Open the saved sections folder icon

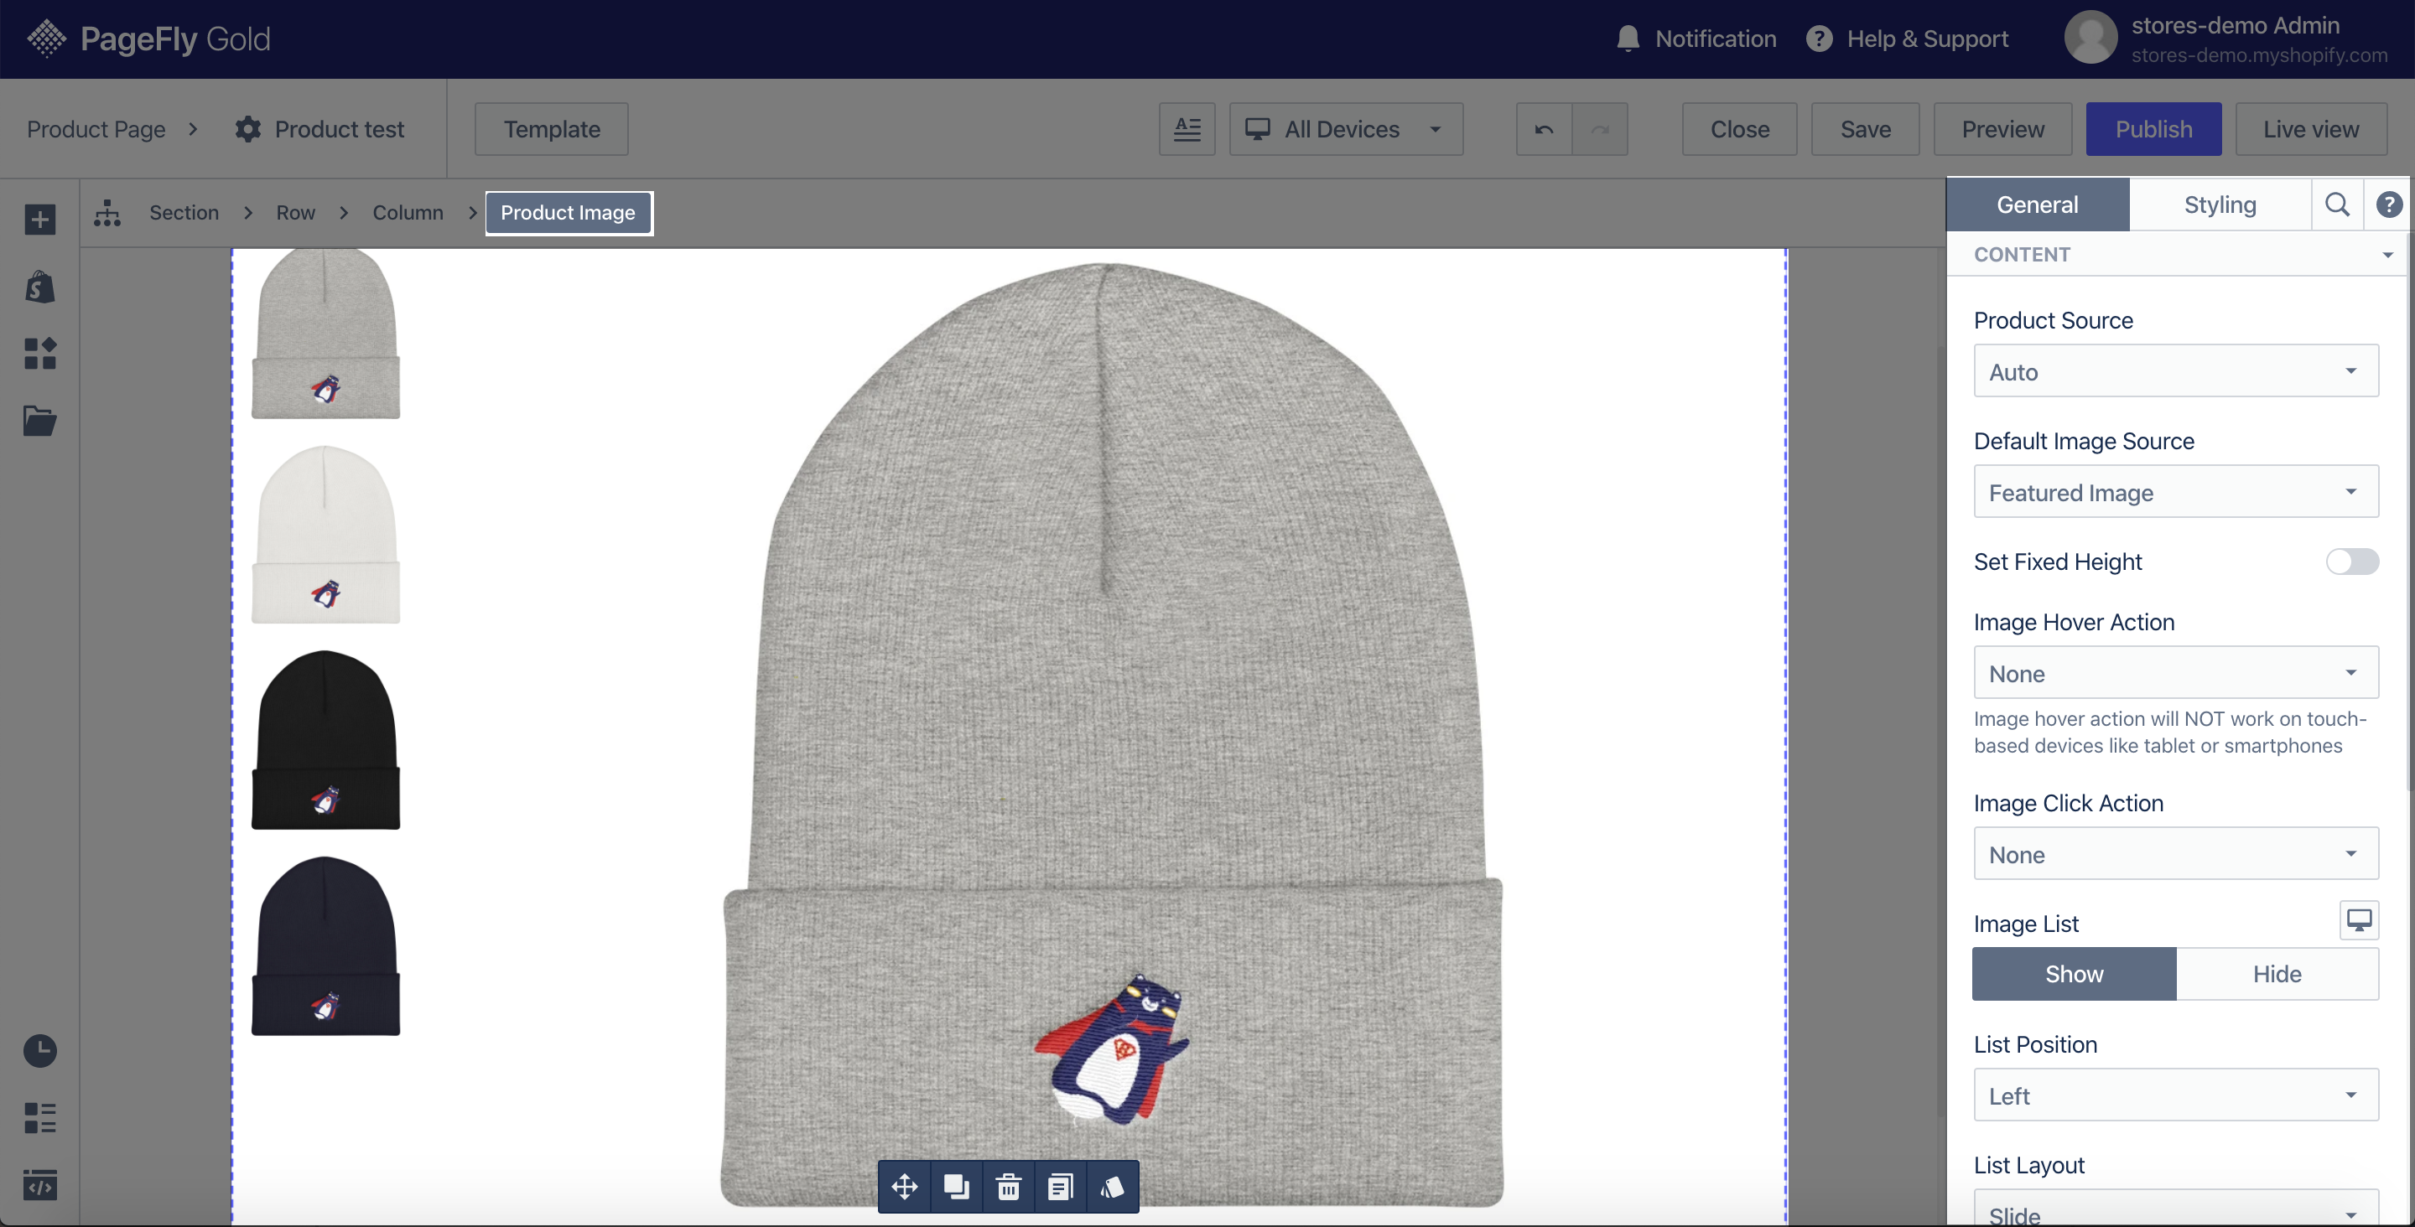[x=39, y=421]
